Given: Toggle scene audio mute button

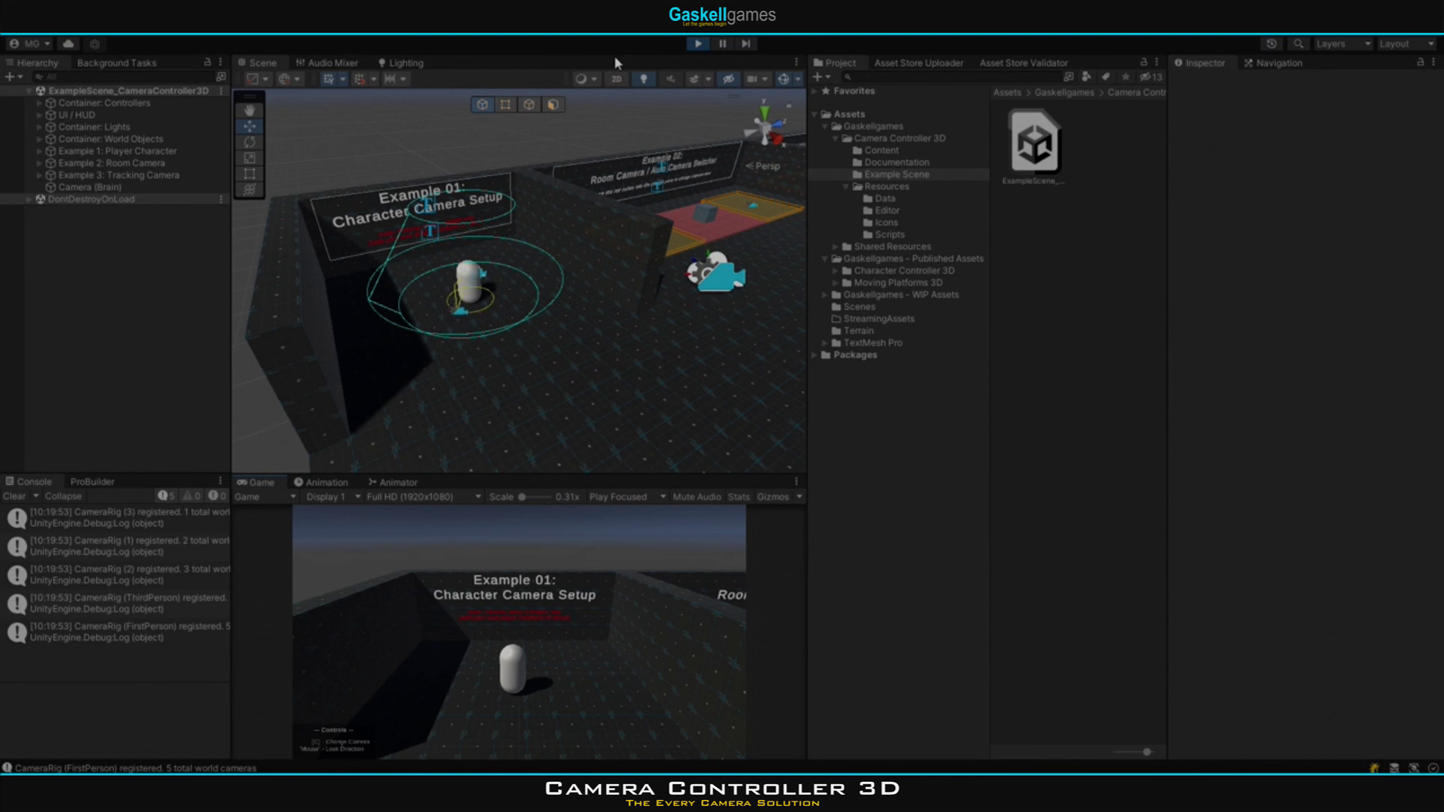Looking at the screenshot, I should tap(670, 79).
